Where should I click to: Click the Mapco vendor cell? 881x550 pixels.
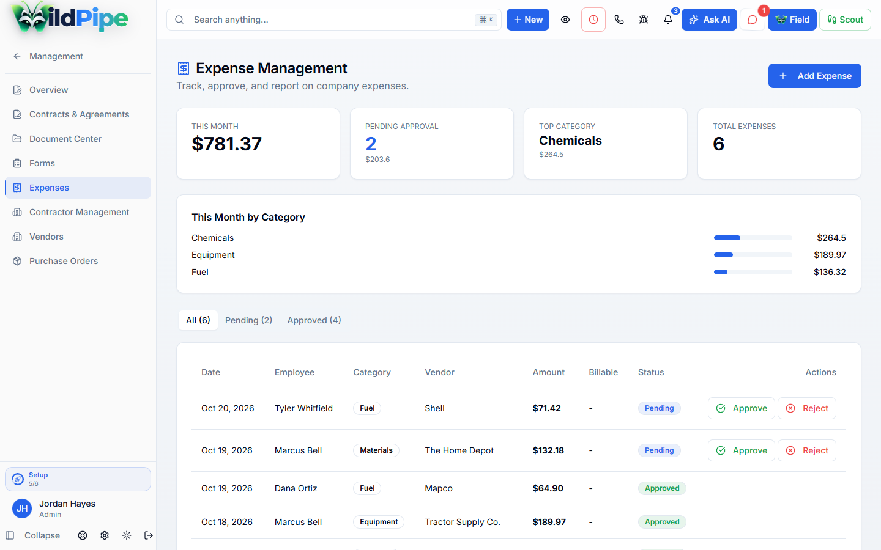pos(439,488)
